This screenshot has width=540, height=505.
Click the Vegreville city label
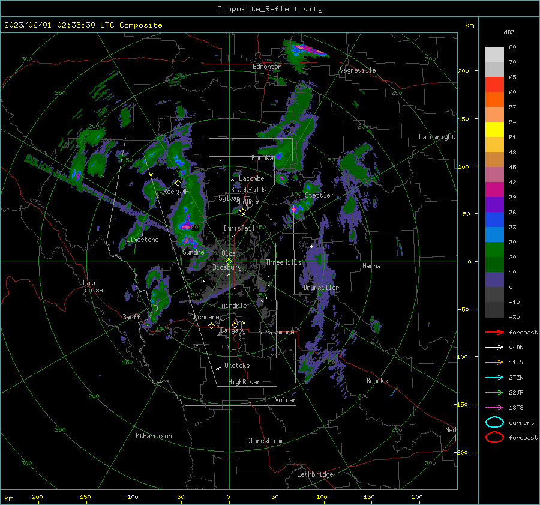358,70
